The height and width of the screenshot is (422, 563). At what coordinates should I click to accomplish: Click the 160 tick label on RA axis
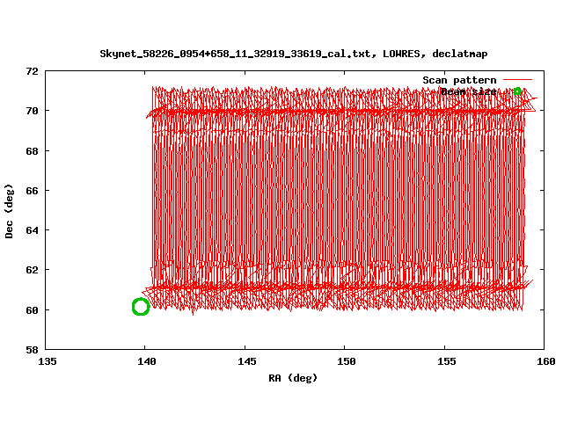tap(545, 361)
